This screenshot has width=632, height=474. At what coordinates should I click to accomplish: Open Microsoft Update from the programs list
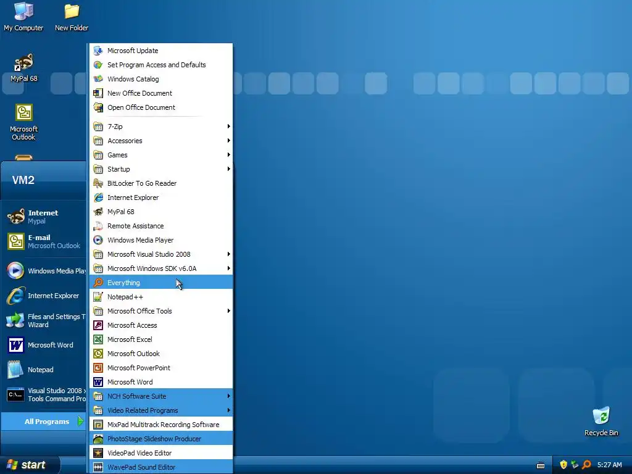tap(161, 51)
